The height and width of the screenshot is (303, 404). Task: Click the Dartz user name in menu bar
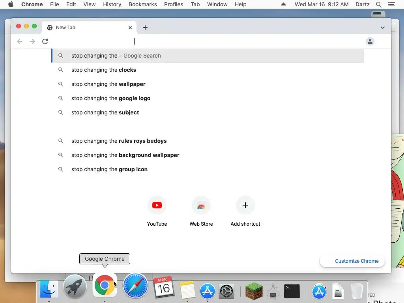tap(363, 4)
